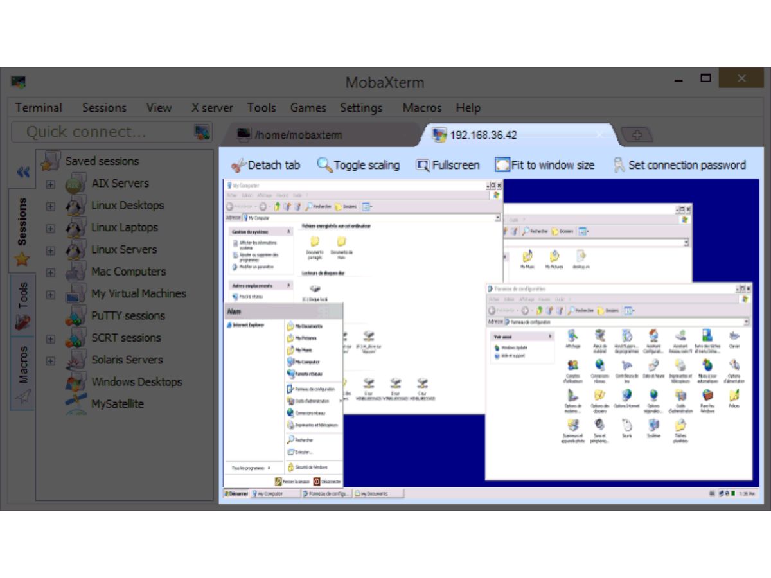Expand the Mac Computers tree node
This screenshot has height=578, width=771.
(x=51, y=272)
